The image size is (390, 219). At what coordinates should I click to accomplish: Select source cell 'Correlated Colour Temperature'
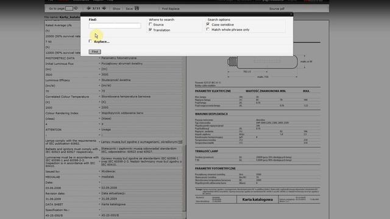(67, 97)
